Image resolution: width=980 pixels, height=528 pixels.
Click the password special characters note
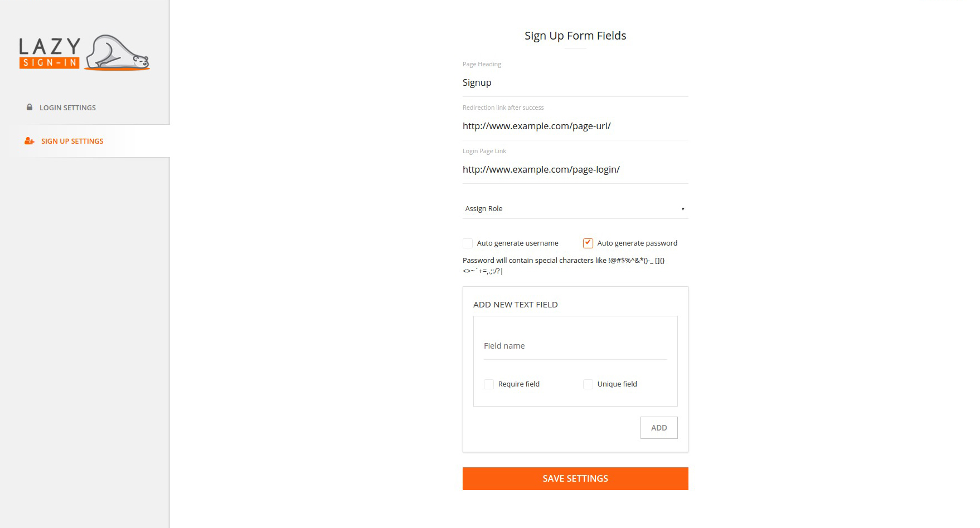564,266
